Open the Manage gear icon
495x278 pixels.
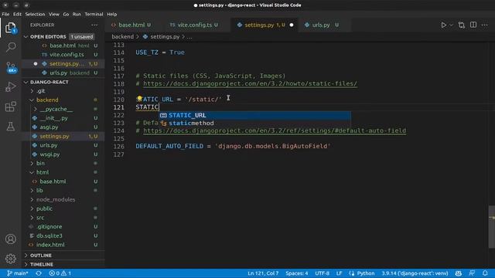click(x=11, y=259)
